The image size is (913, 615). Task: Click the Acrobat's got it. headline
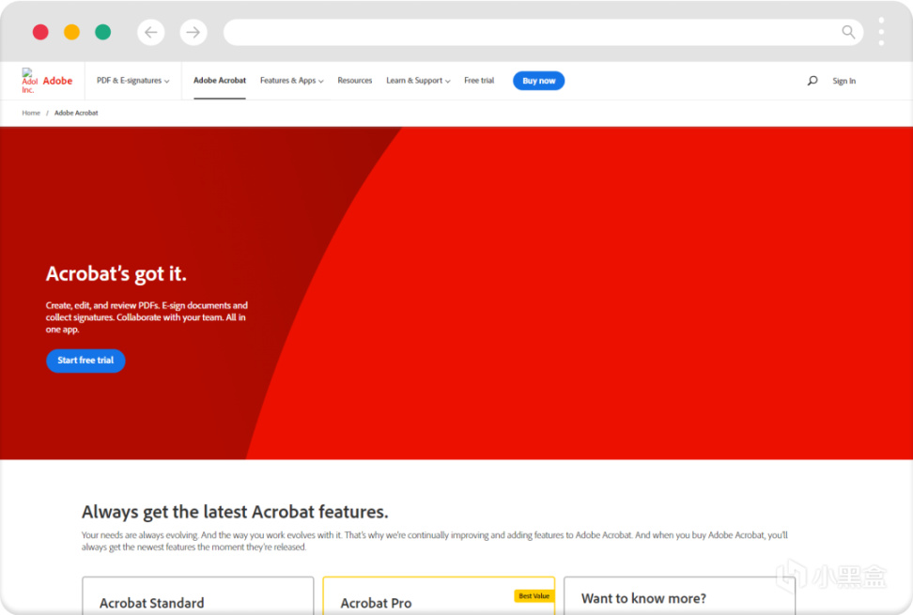pyautogui.click(x=116, y=273)
